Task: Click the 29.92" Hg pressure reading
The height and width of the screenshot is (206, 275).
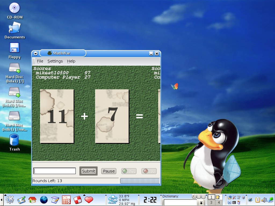Action: point(127,204)
